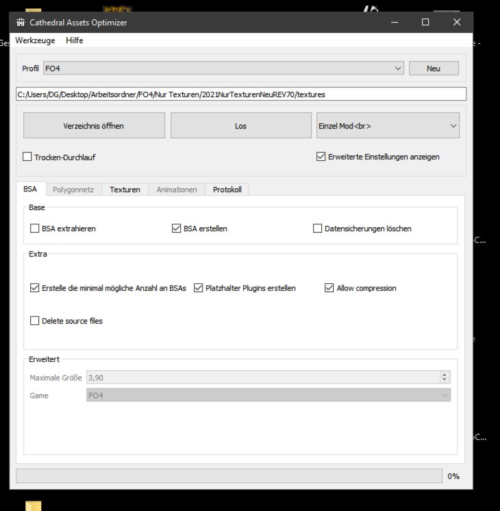Switch to the Protokoll tab
Screen dimensions: 500x511
pyautogui.click(x=227, y=189)
